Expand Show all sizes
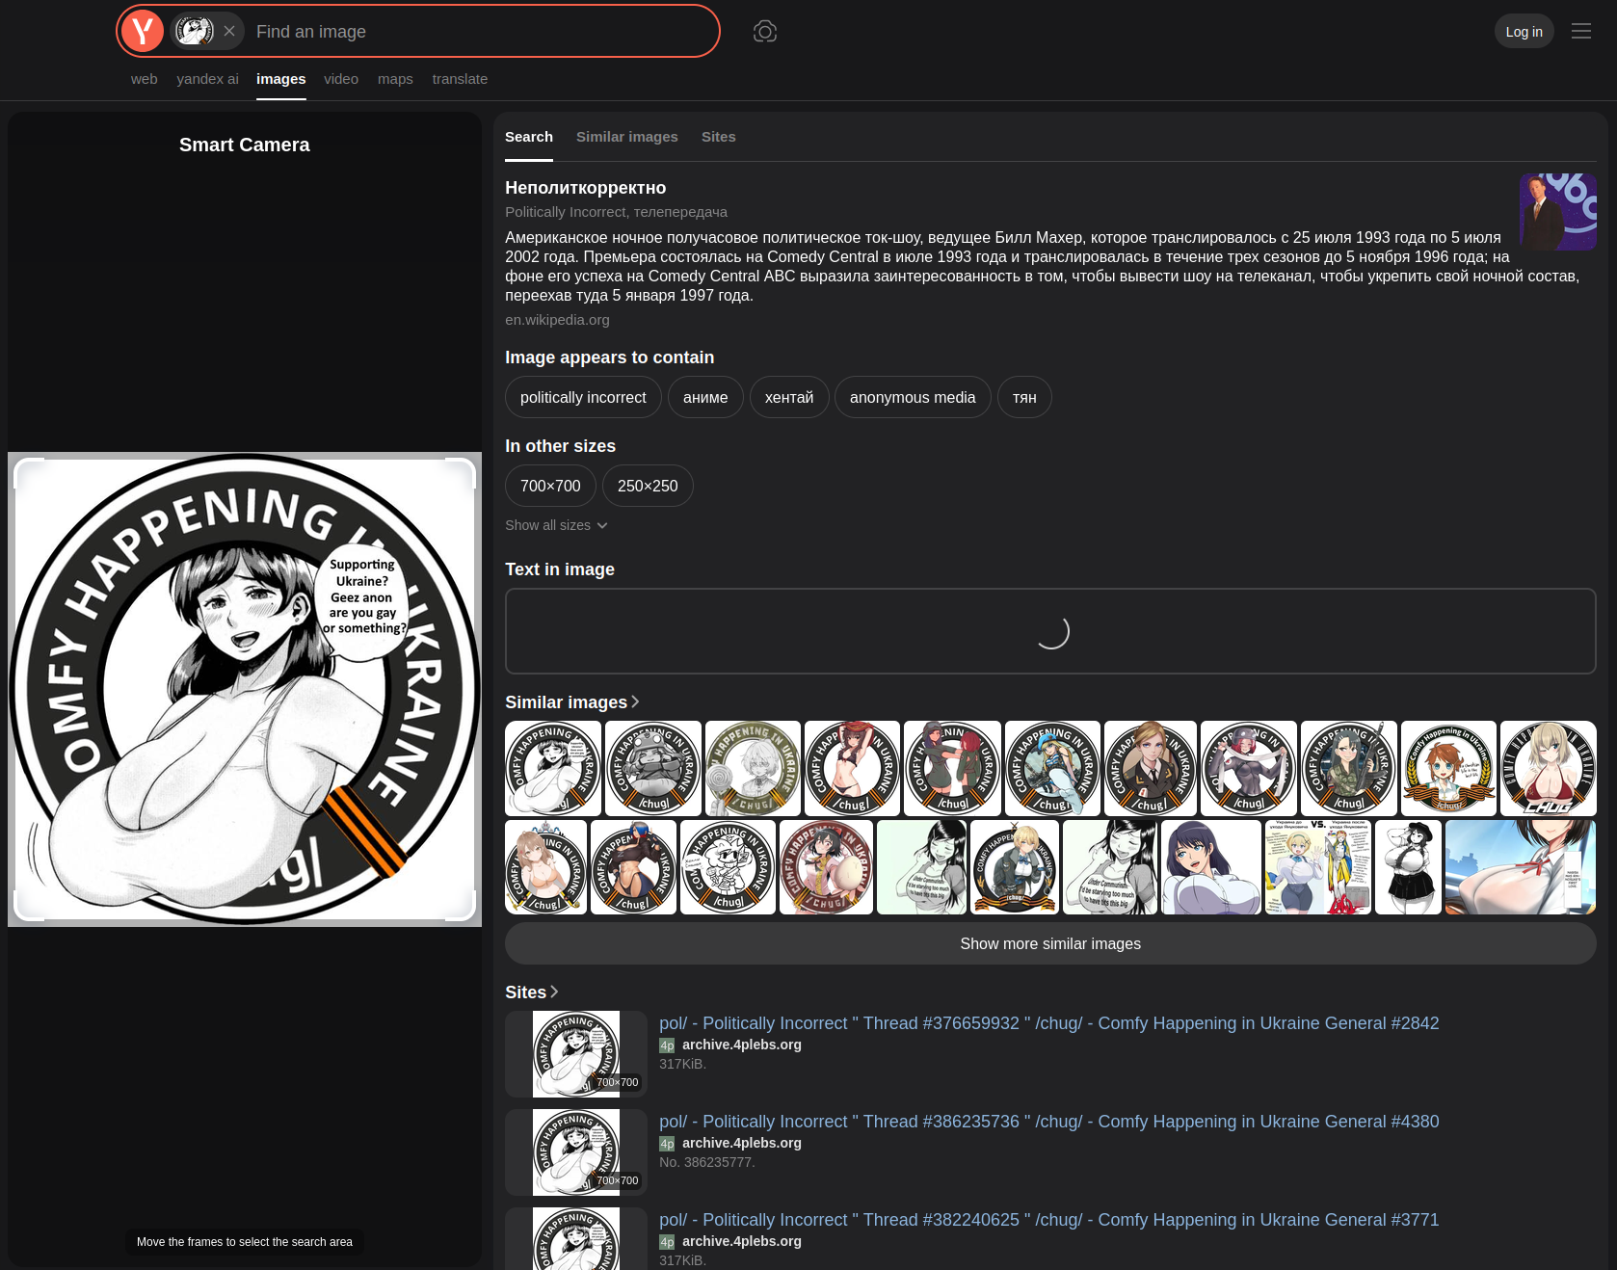Screen dimensions: 1617x1270 (x=556, y=525)
